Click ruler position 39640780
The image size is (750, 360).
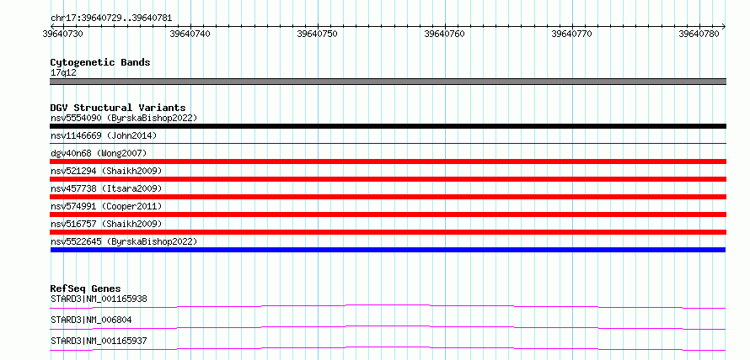[x=699, y=34]
